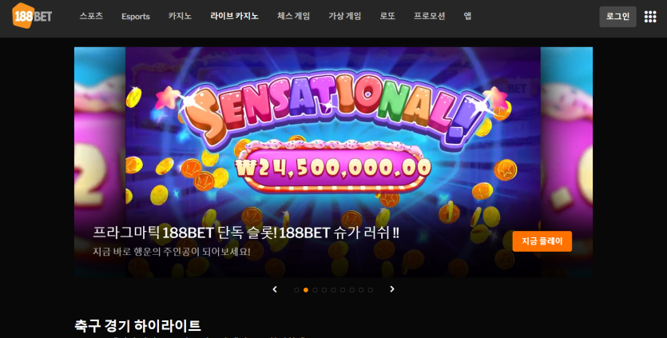Select the first carousel dot

(x=296, y=290)
